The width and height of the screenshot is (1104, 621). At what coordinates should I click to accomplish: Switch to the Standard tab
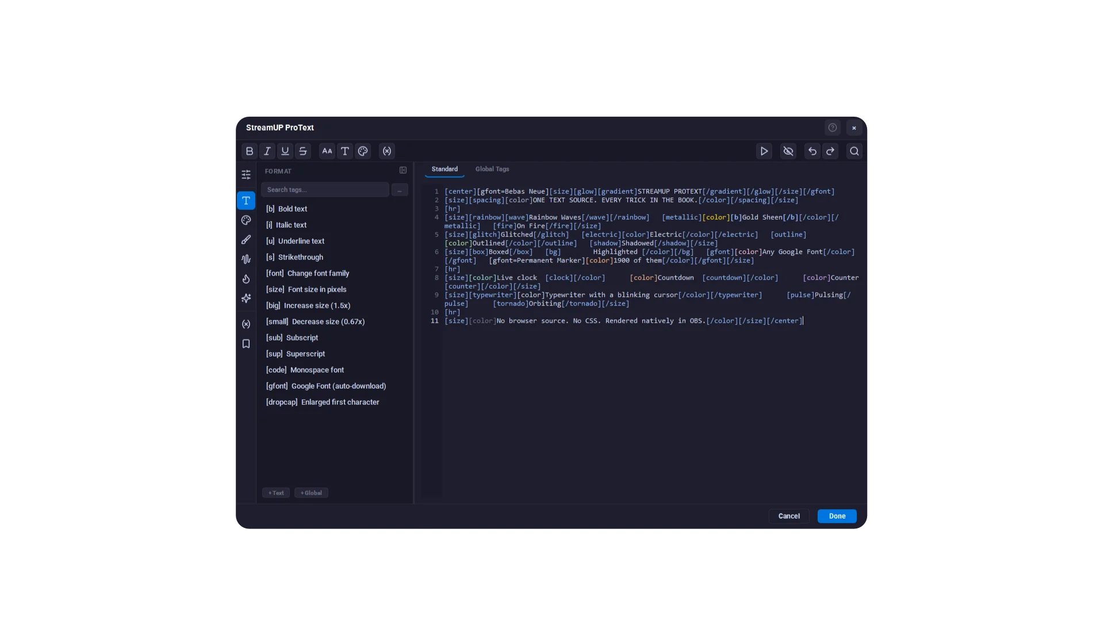444,169
